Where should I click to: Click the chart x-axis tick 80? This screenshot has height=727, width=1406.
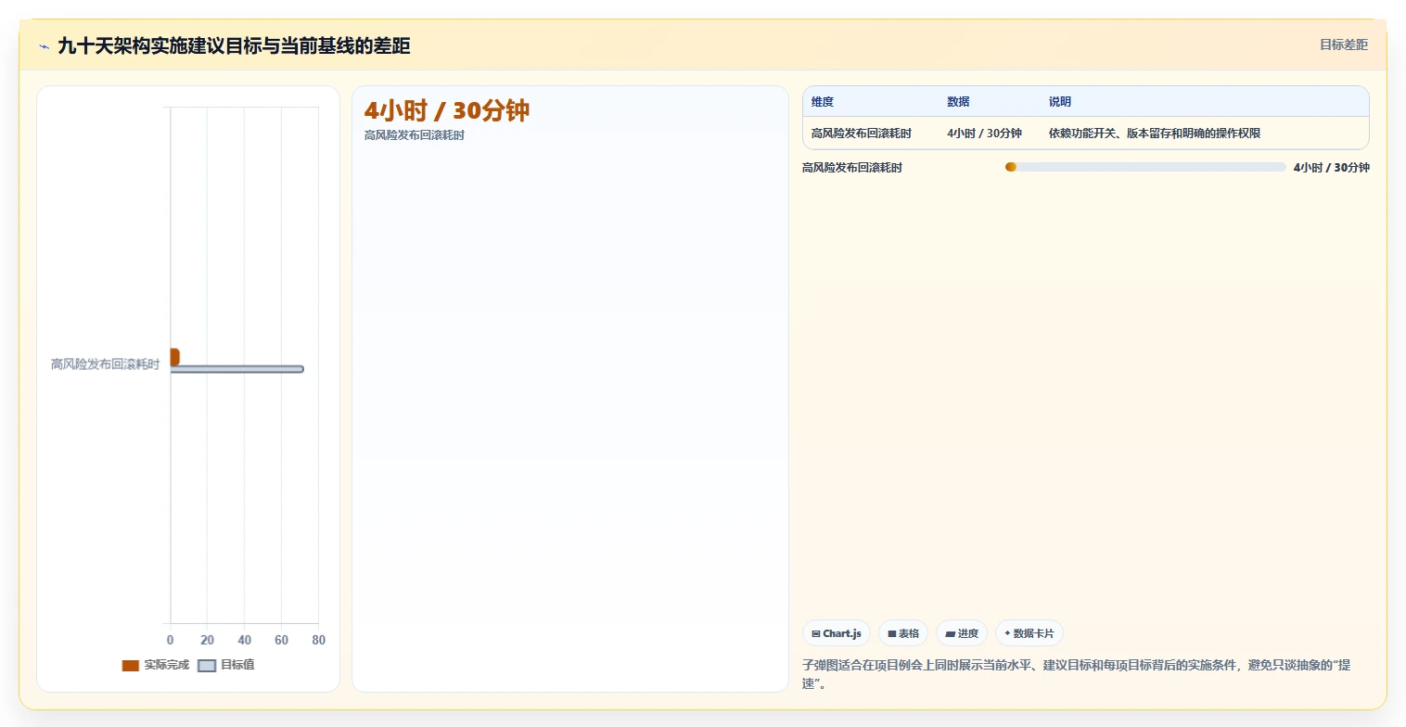[318, 640]
